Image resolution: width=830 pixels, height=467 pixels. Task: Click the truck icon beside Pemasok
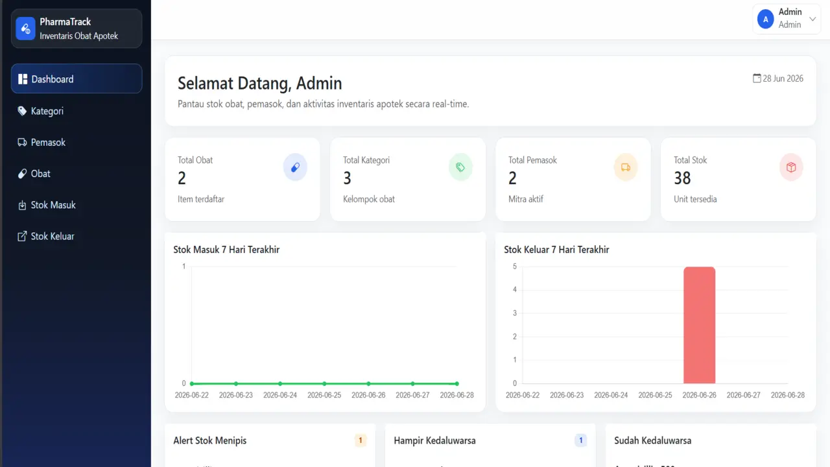click(22, 142)
